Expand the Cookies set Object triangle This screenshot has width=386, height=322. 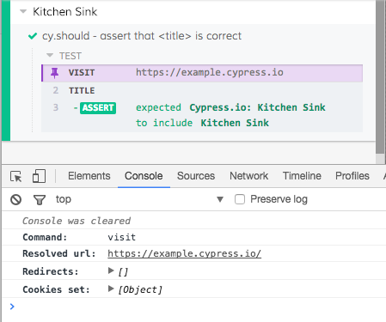point(111,289)
